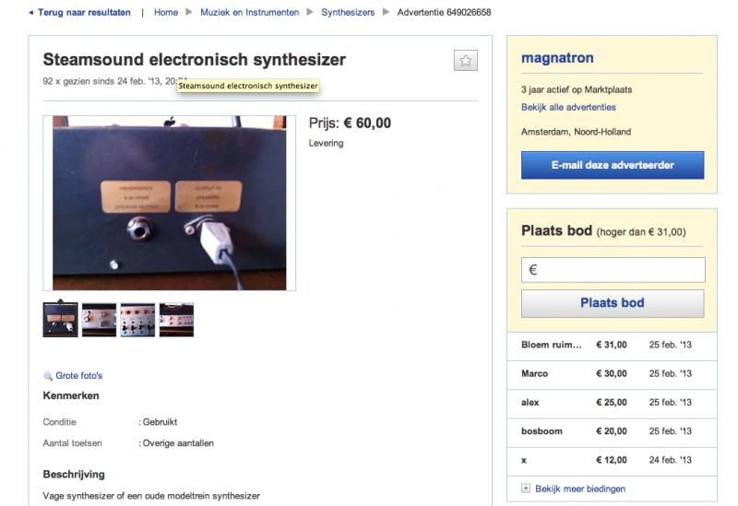Click the plus icon beside Bekijk meer biedingen
The height and width of the screenshot is (506, 738).
[526, 488]
